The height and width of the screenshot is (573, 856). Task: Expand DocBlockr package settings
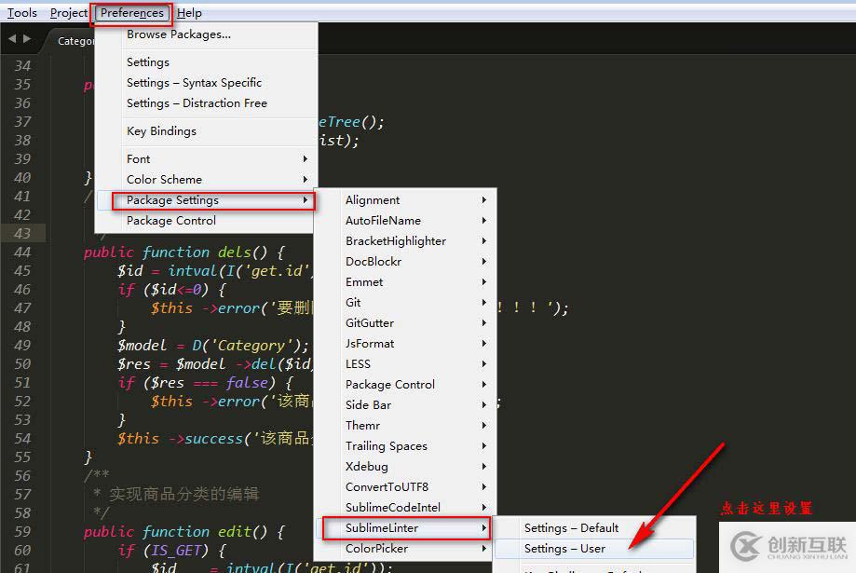pyautogui.click(x=405, y=262)
